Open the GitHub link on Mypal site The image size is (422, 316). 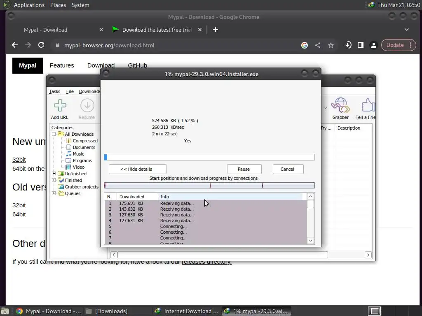coord(137,65)
